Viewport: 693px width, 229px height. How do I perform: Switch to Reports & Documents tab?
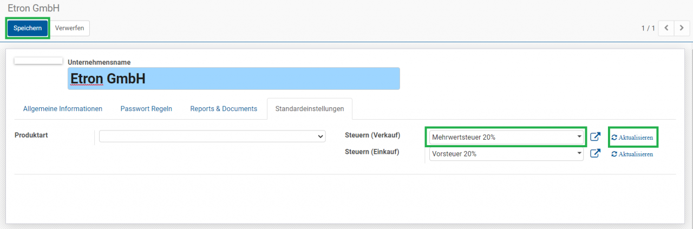[x=224, y=109]
